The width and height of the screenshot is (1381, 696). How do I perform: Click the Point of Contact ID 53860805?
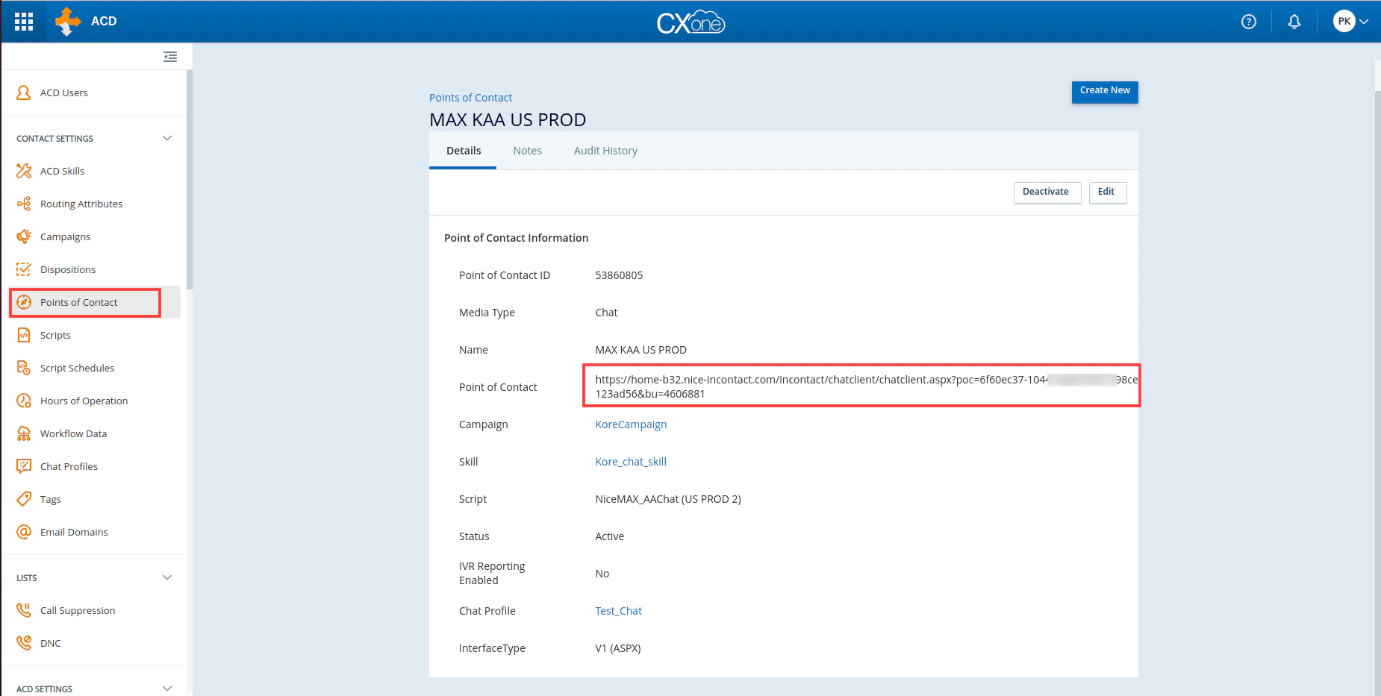pyautogui.click(x=619, y=275)
